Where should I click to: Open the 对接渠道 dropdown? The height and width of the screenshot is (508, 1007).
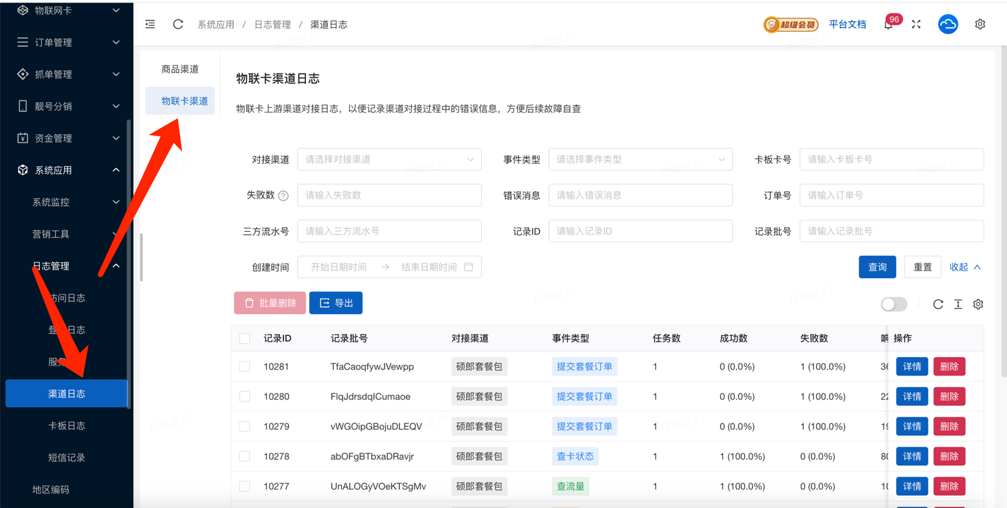(389, 160)
